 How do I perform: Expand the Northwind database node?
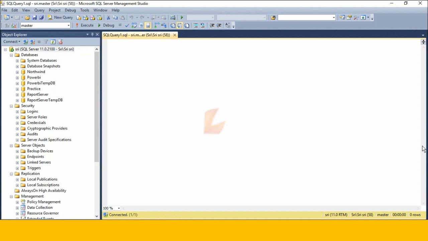click(x=17, y=72)
